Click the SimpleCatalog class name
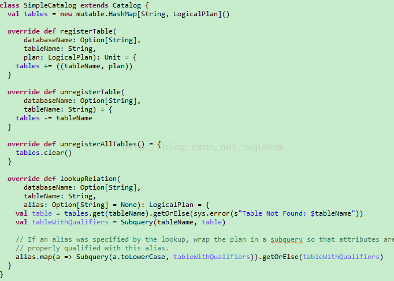 [x=50, y=5]
